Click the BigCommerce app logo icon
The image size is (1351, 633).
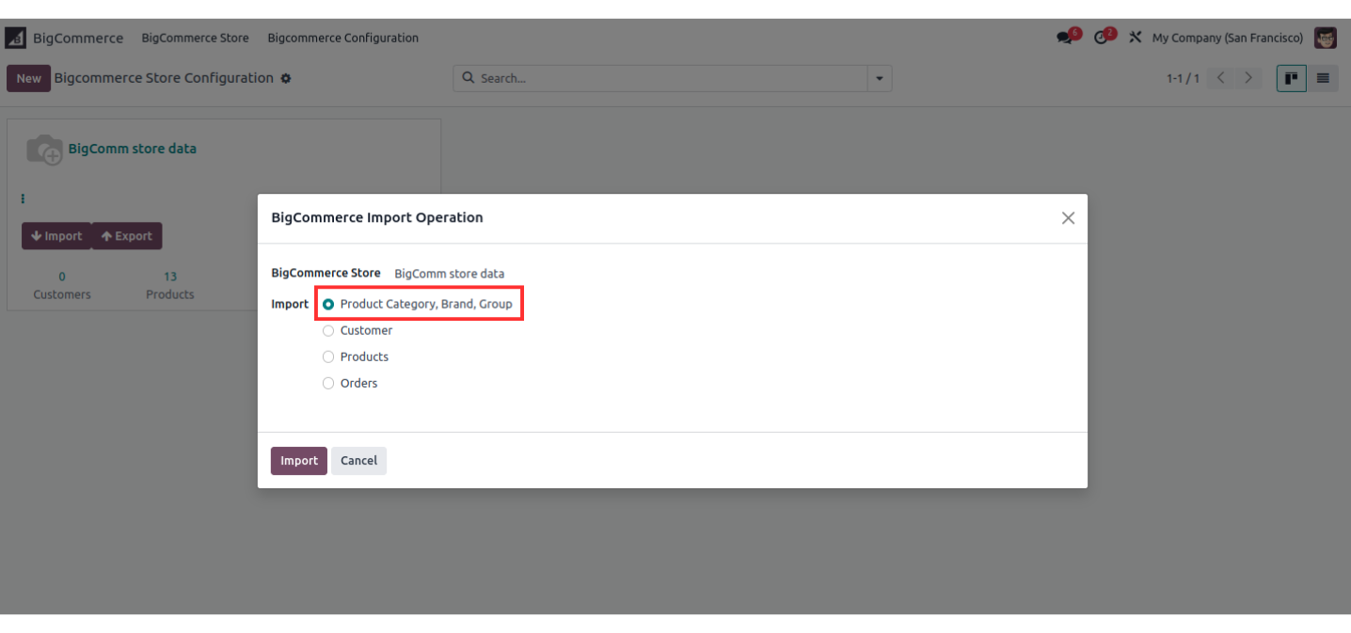[15, 39]
